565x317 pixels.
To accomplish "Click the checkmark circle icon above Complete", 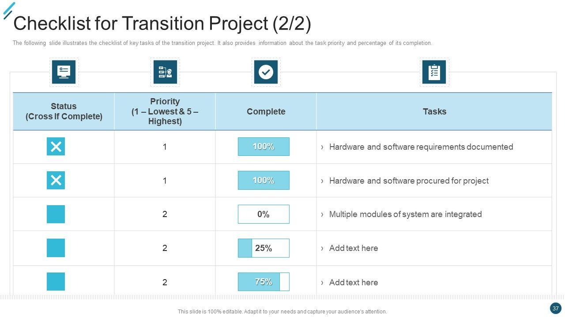I will point(266,72).
